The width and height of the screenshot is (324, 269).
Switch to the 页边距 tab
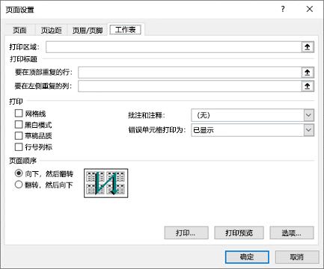(52, 30)
